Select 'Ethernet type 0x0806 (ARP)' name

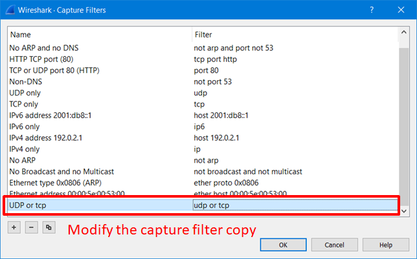pyautogui.click(x=55, y=183)
